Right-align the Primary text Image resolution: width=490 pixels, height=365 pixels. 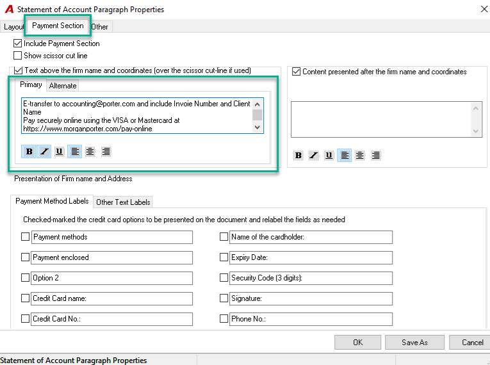coord(106,152)
